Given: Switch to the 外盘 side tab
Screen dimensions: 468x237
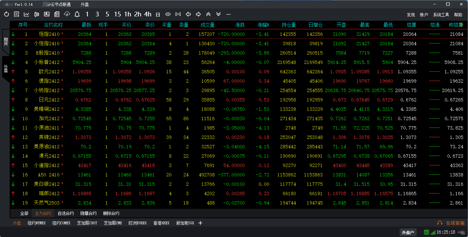Looking at the screenshot, I should pyautogui.click(x=6, y=69).
